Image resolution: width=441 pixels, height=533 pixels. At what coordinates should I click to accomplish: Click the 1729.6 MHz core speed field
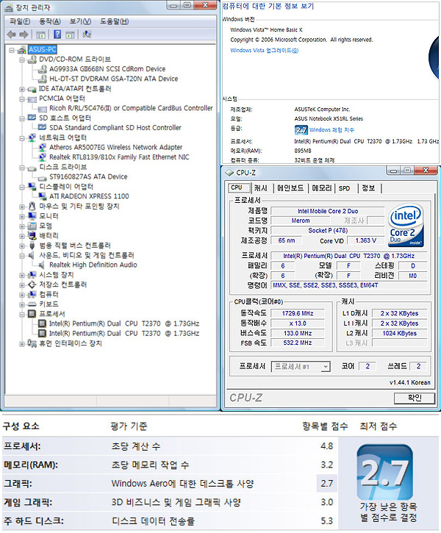click(x=298, y=313)
